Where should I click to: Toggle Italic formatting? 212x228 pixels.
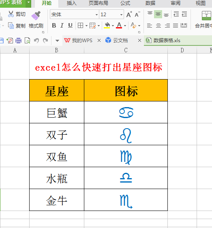62,26
